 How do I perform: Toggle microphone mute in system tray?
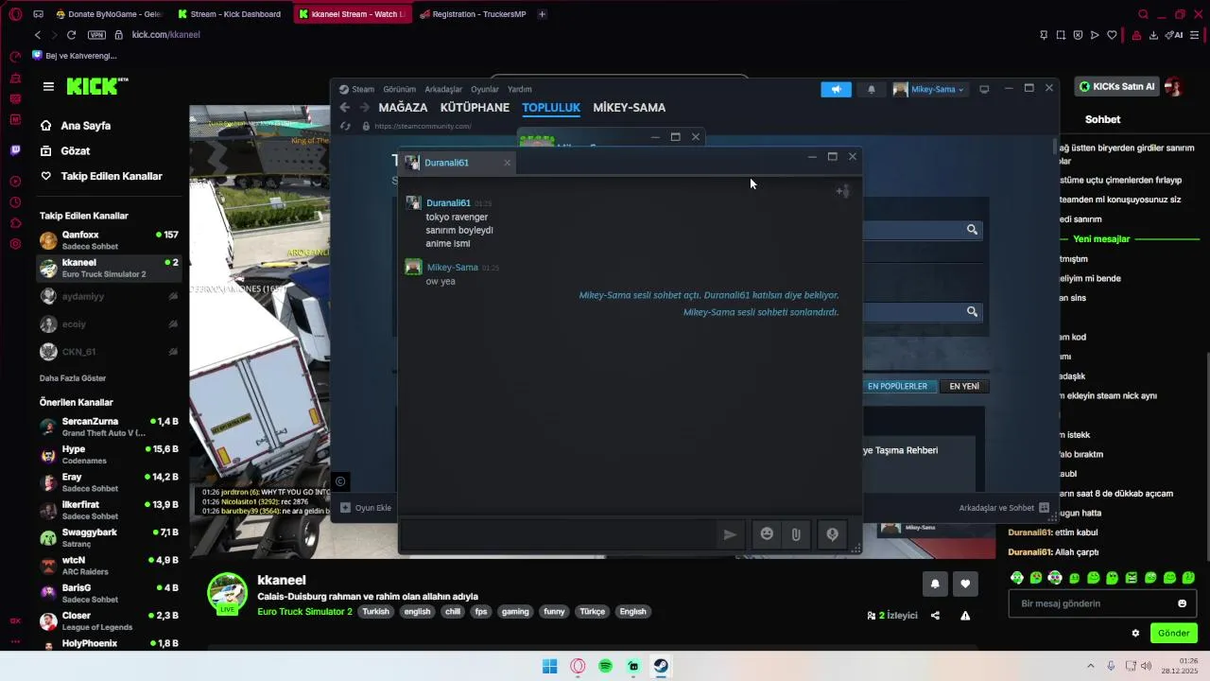(1111, 666)
